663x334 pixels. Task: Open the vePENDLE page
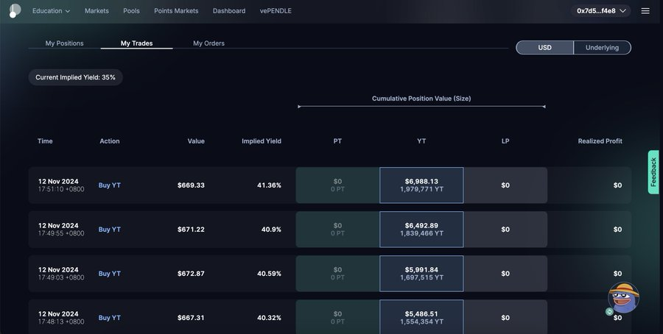pos(275,11)
